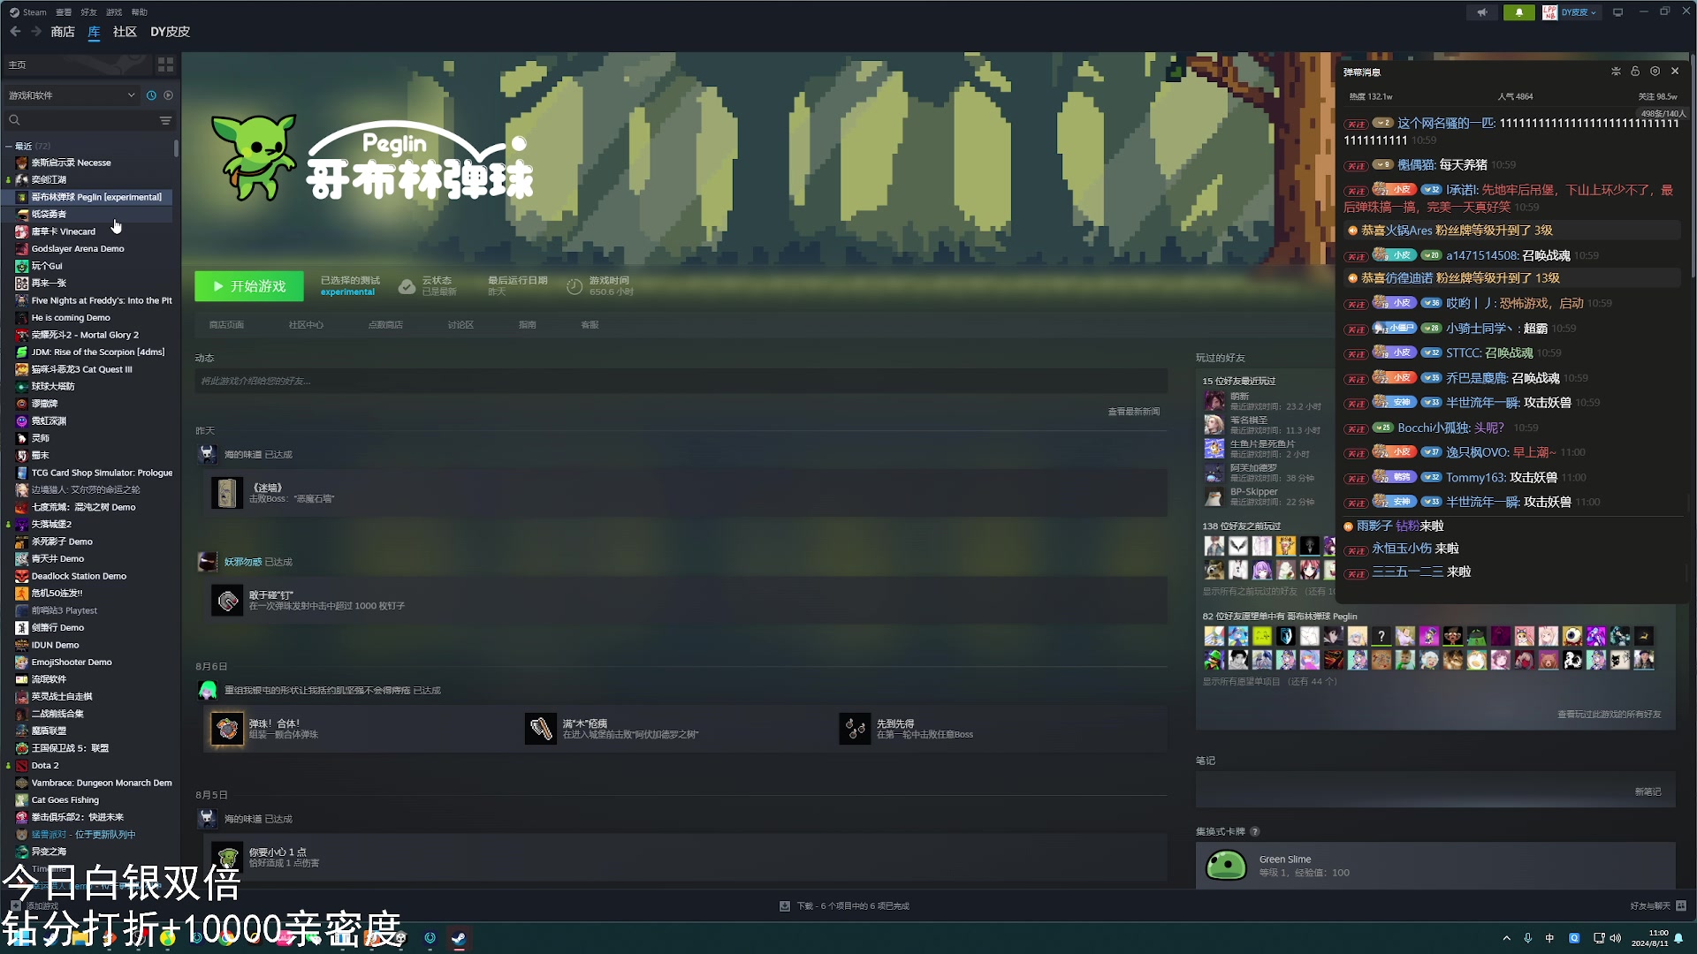Viewport: 1697px width, 954px height.
Task: Open the 社区 tab
Action: [125, 32]
